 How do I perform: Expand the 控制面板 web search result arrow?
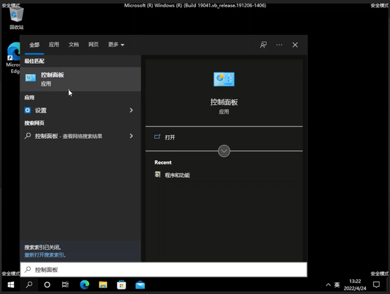tap(131, 136)
